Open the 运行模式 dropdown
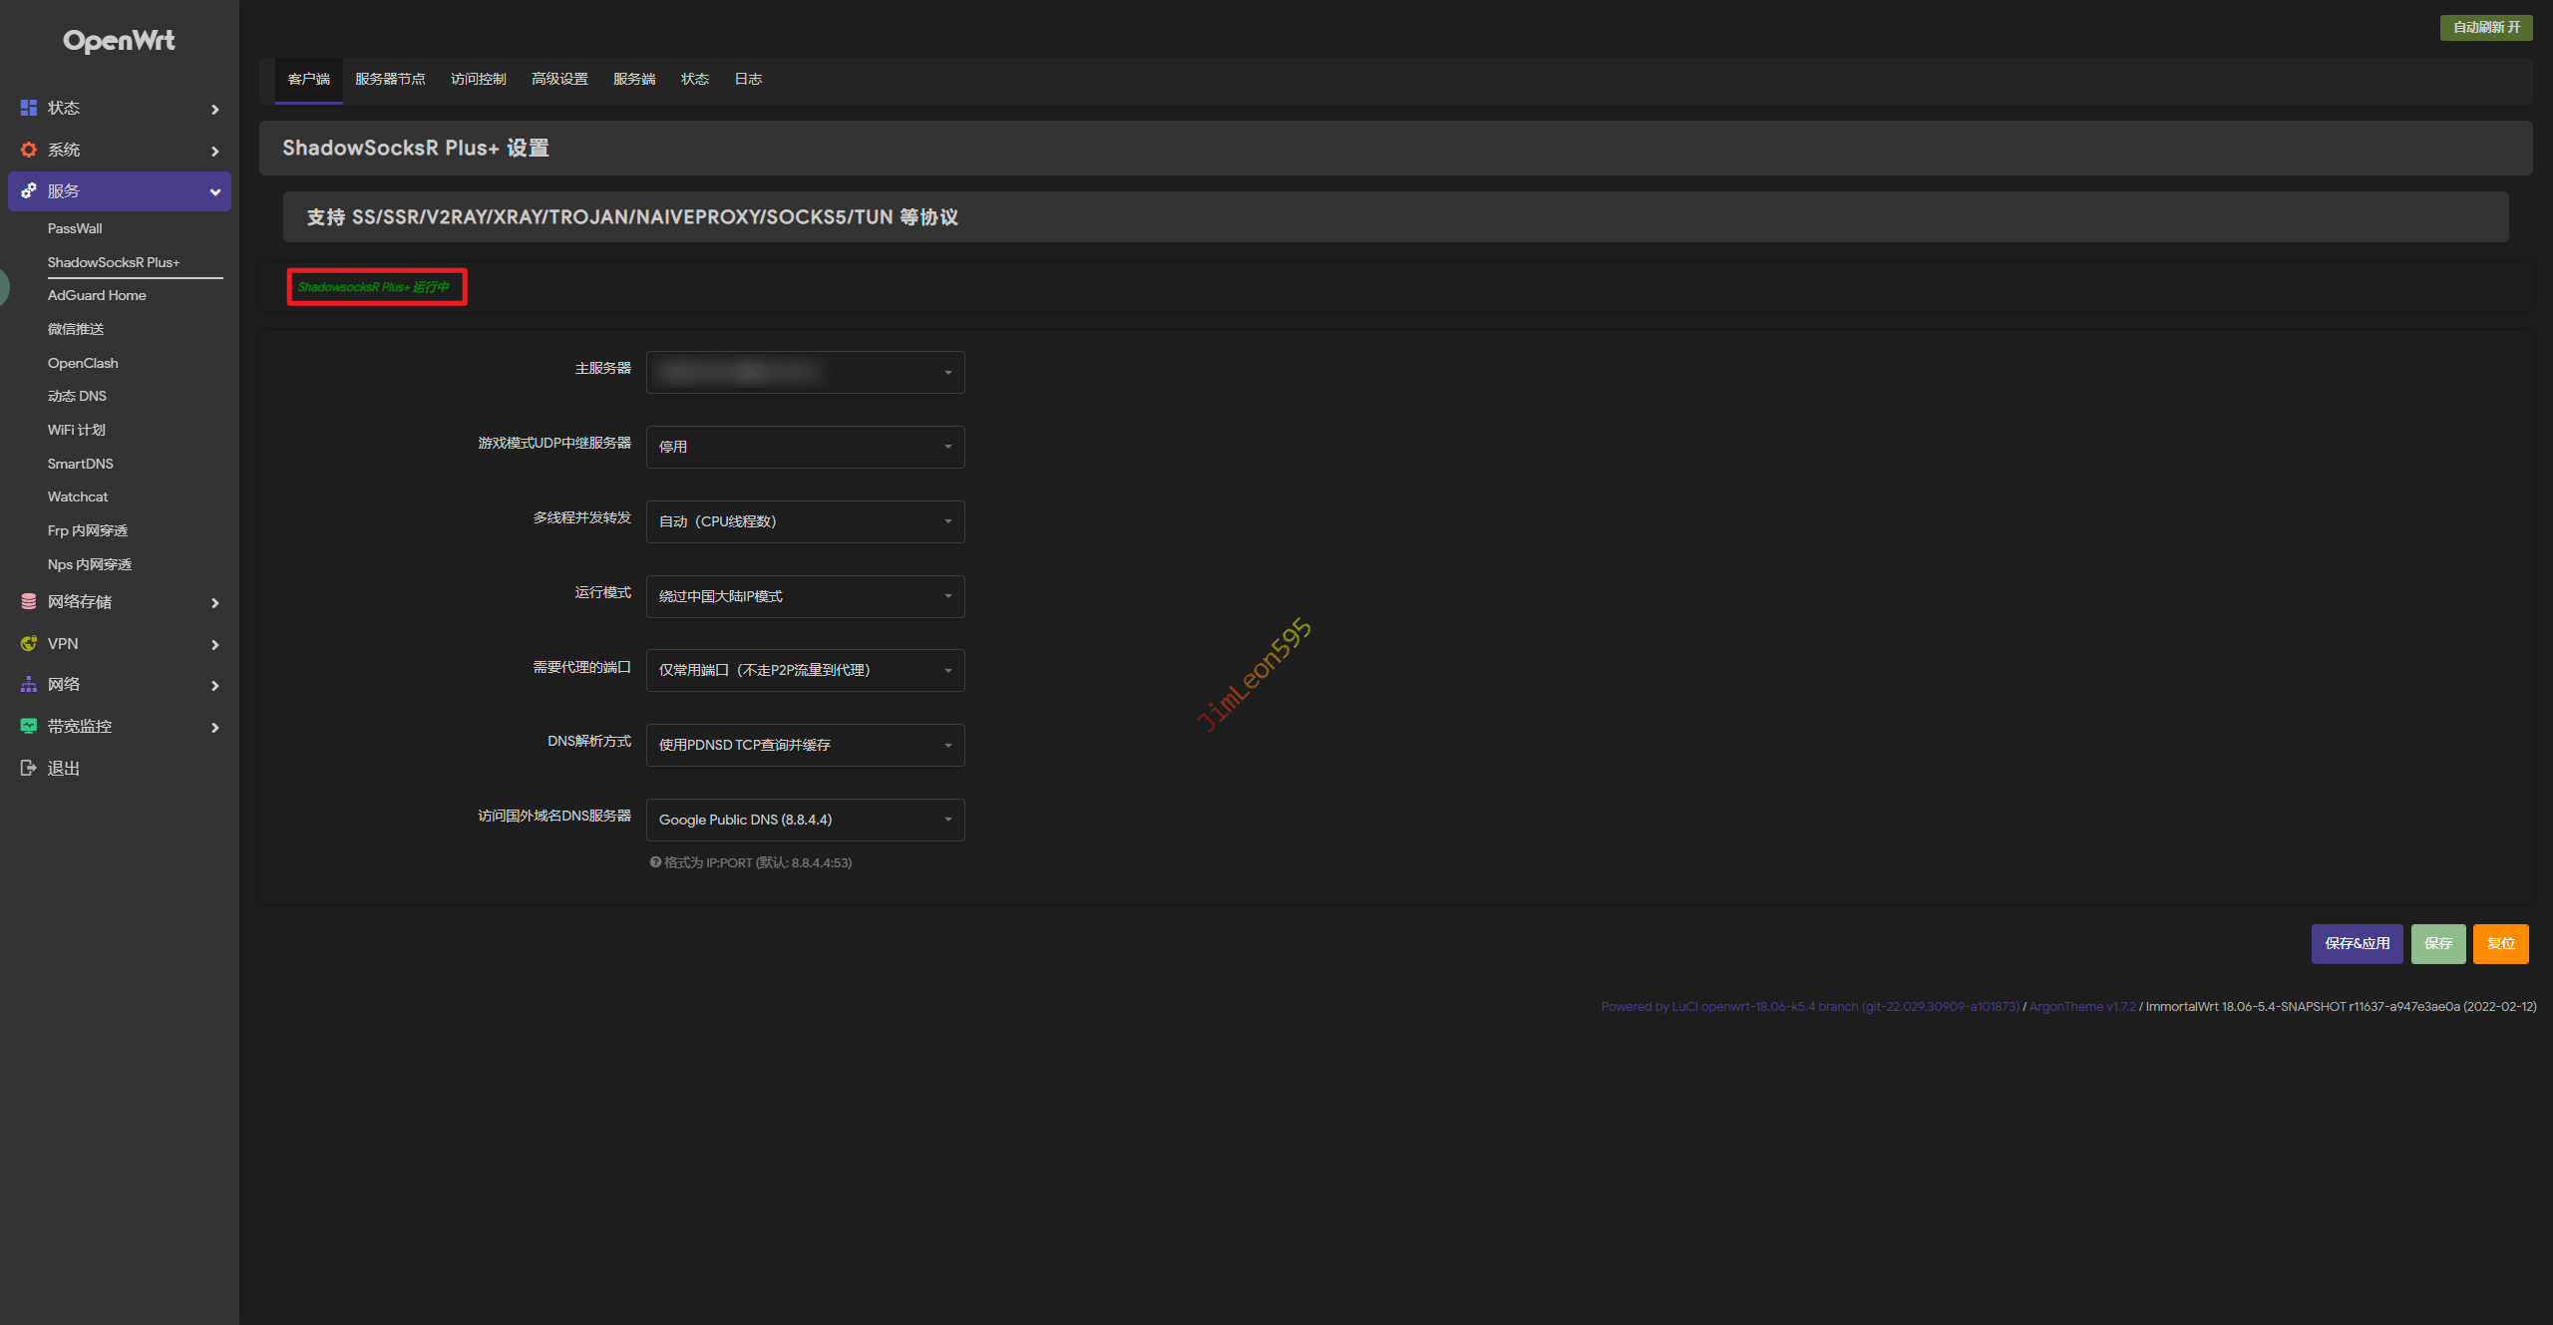 click(805, 596)
